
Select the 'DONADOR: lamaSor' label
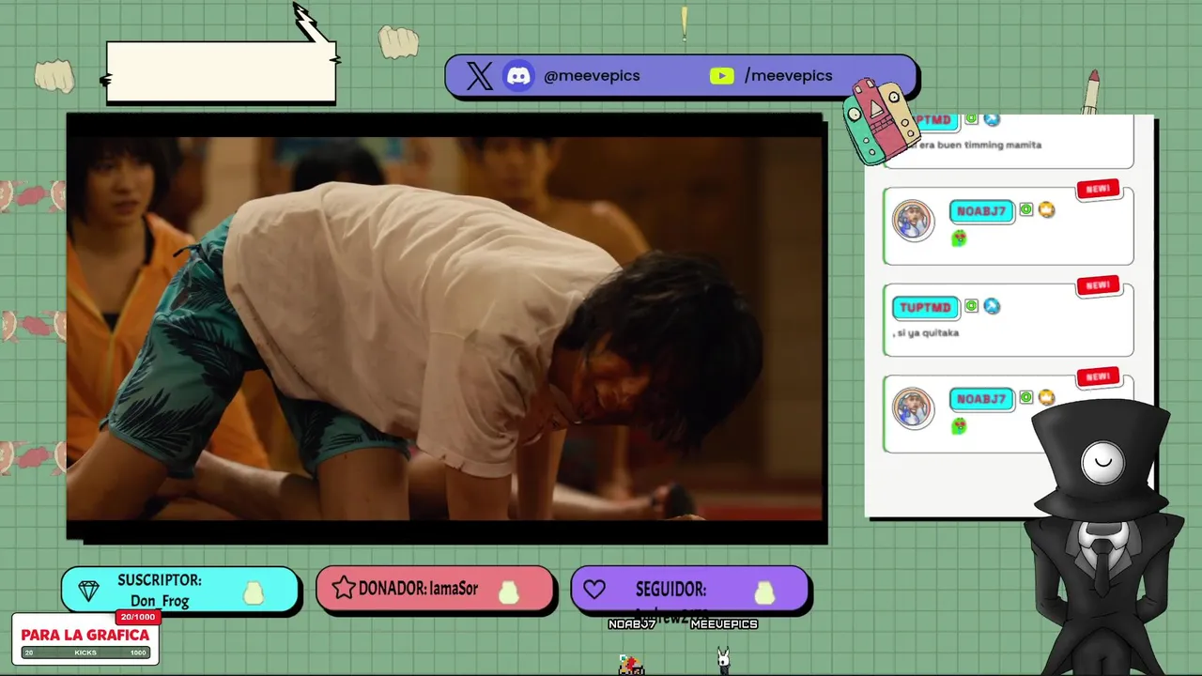419,589
